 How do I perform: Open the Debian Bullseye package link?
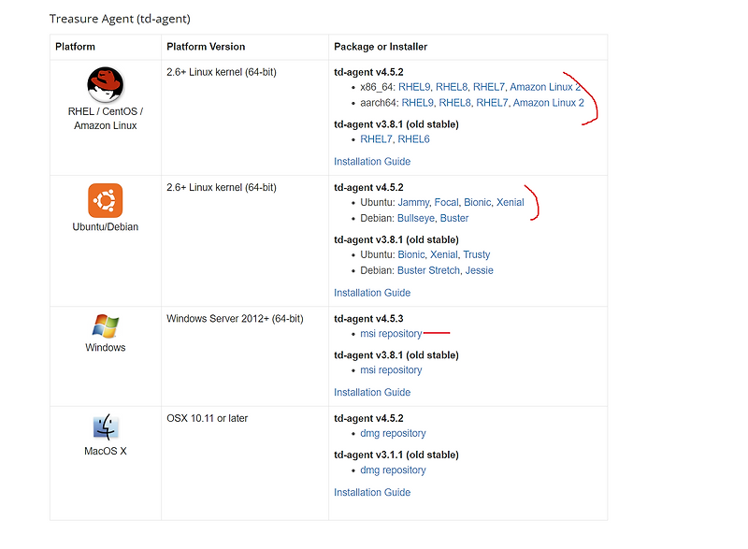point(415,218)
